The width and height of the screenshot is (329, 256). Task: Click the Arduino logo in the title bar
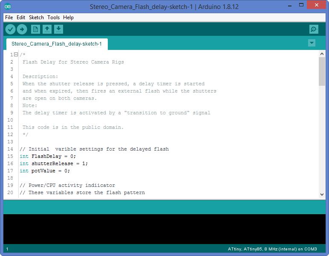point(8,6)
